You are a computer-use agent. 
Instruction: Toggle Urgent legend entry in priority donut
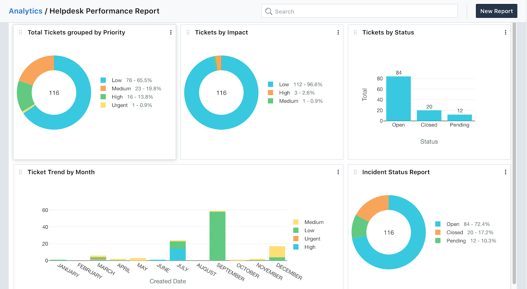pos(120,105)
